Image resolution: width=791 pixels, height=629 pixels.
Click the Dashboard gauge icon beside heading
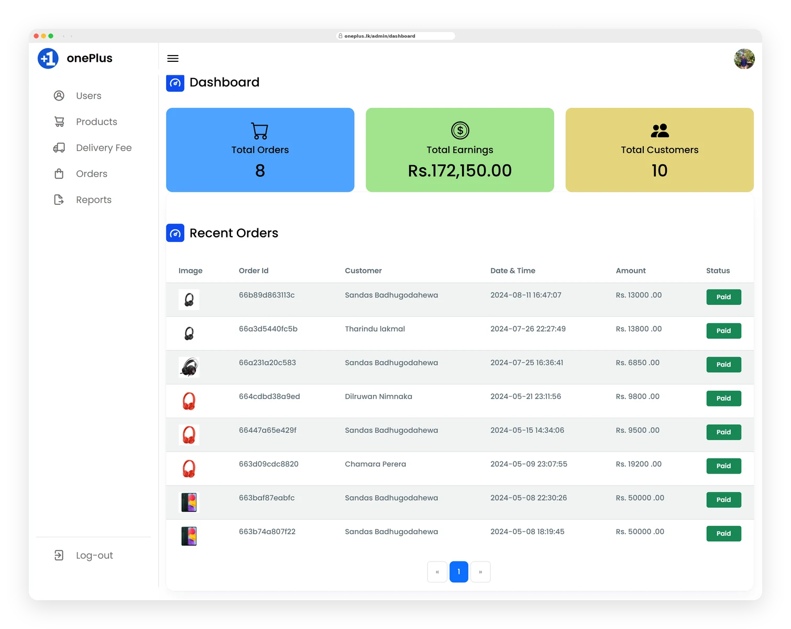click(x=175, y=82)
